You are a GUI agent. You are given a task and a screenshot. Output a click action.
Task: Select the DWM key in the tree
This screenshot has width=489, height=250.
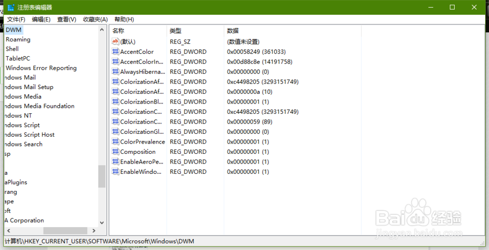click(x=14, y=30)
